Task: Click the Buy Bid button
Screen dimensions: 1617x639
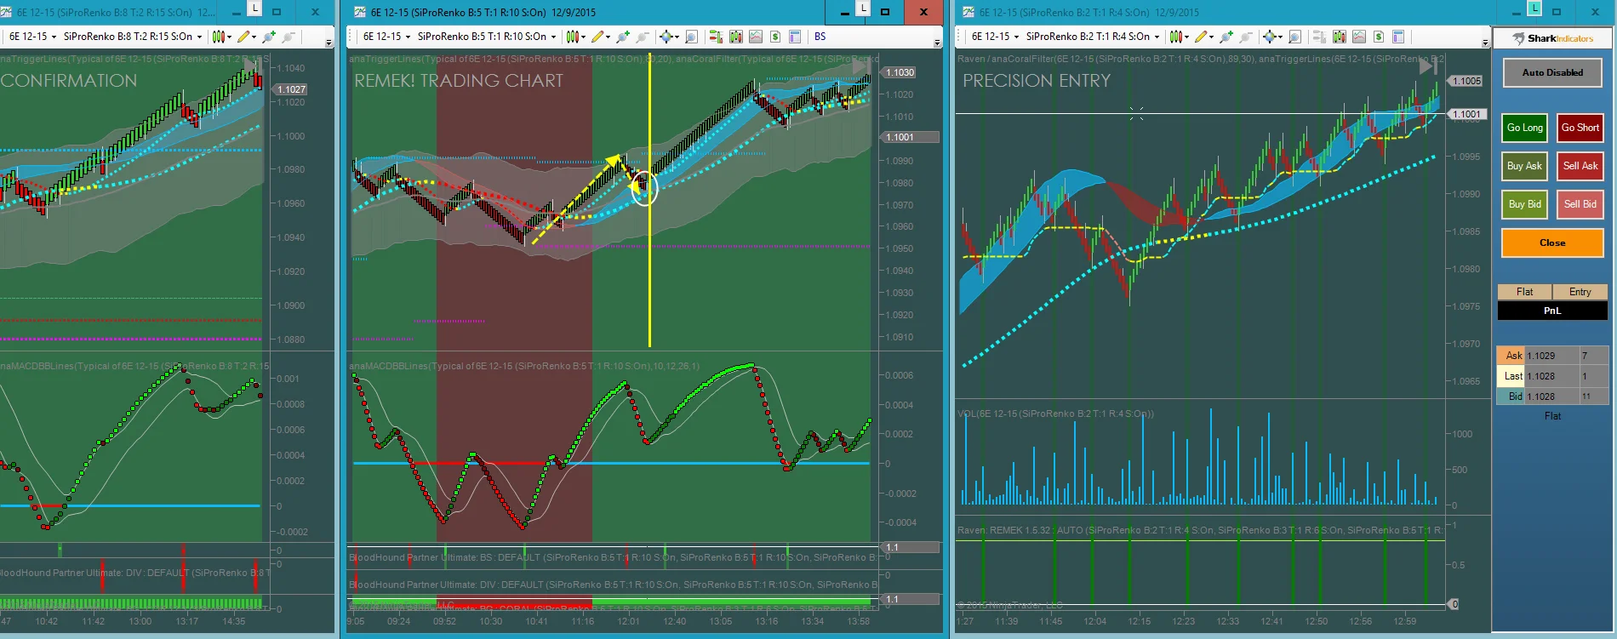Action: click(x=1524, y=204)
